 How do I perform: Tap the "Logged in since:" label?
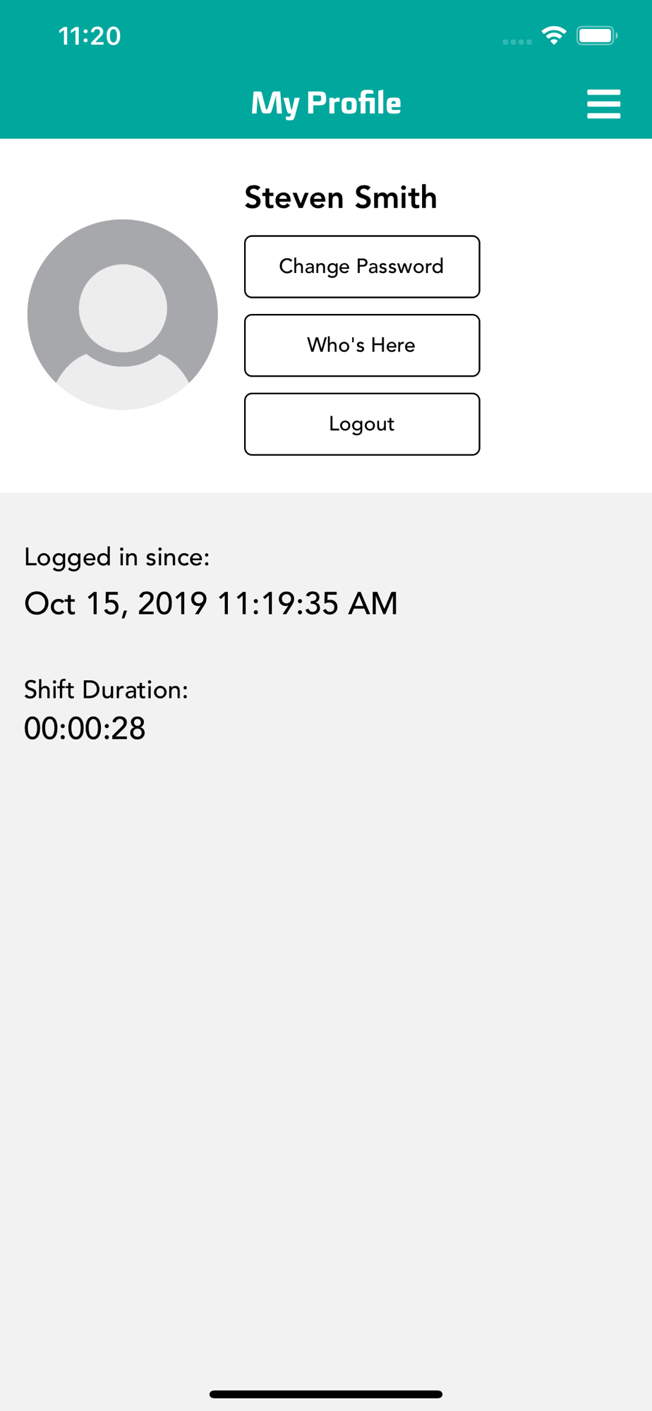tap(117, 557)
